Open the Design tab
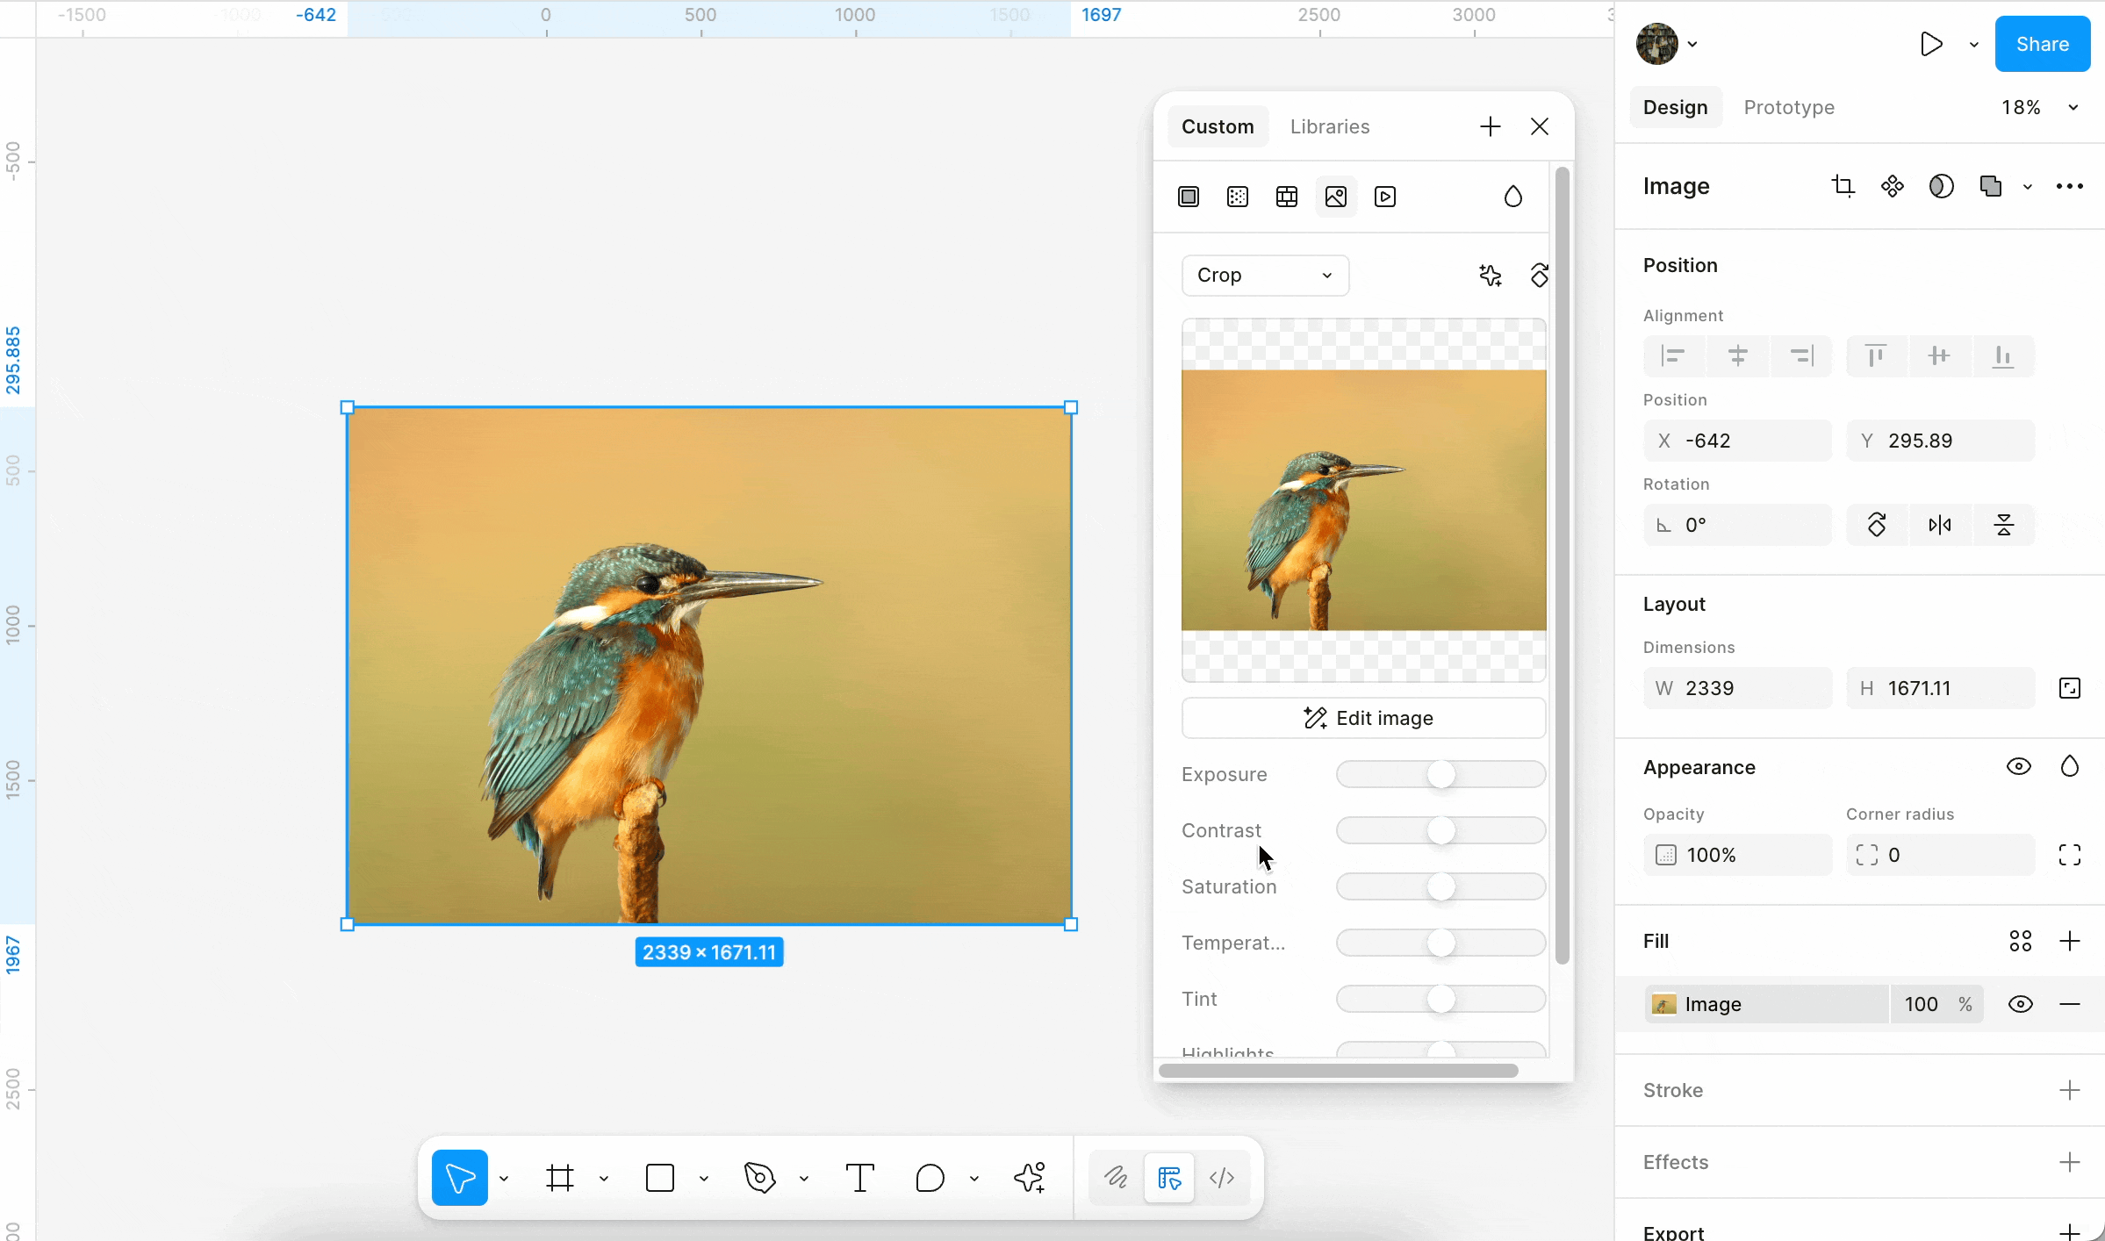 [x=1676, y=107]
